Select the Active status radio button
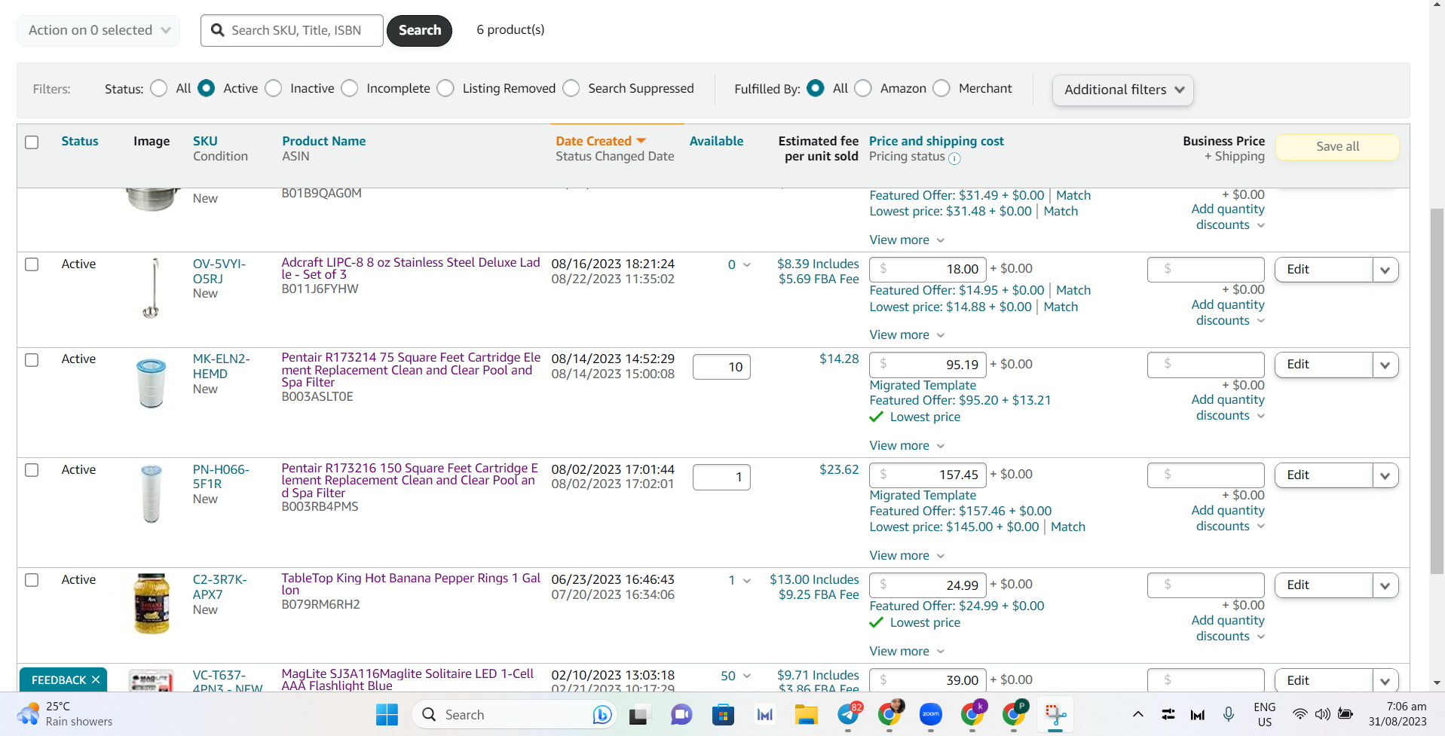The image size is (1445, 736). [206, 88]
